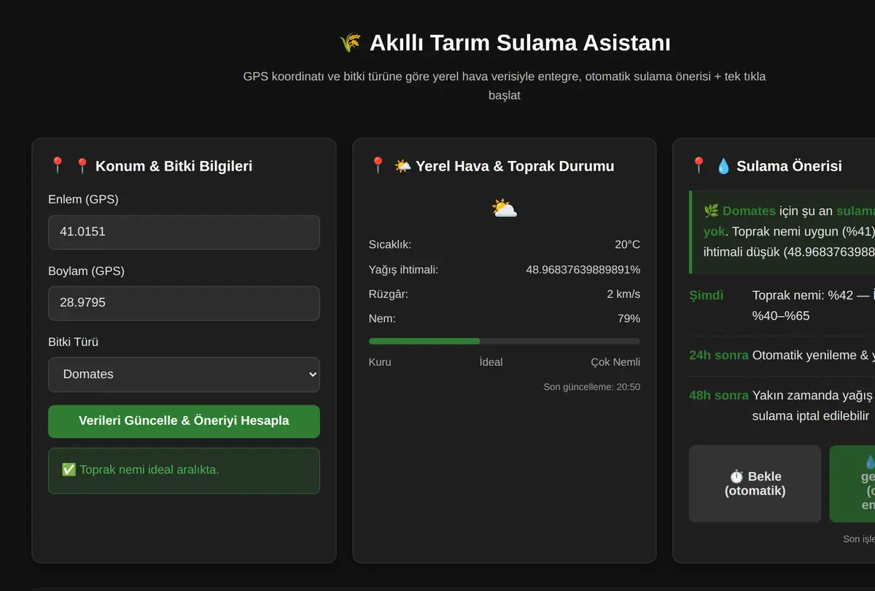Click 'Toprak nemi ideal aralıkta.' status text
Viewport: 875px width, 591px height.
pyautogui.click(x=149, y=470)
